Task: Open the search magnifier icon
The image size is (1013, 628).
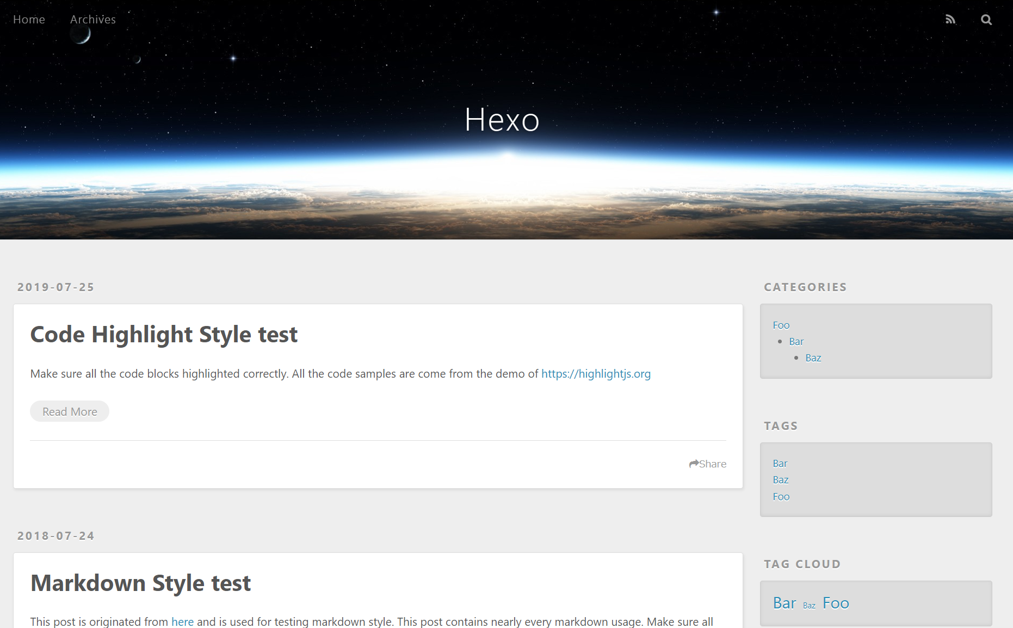Action: coord(986,20)
